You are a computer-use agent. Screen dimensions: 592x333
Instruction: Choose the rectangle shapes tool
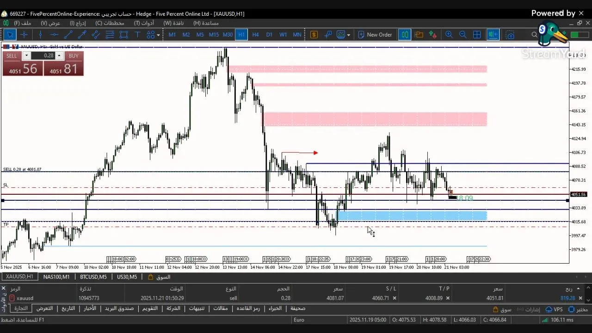pyautogui.click(x=123, y=35)
